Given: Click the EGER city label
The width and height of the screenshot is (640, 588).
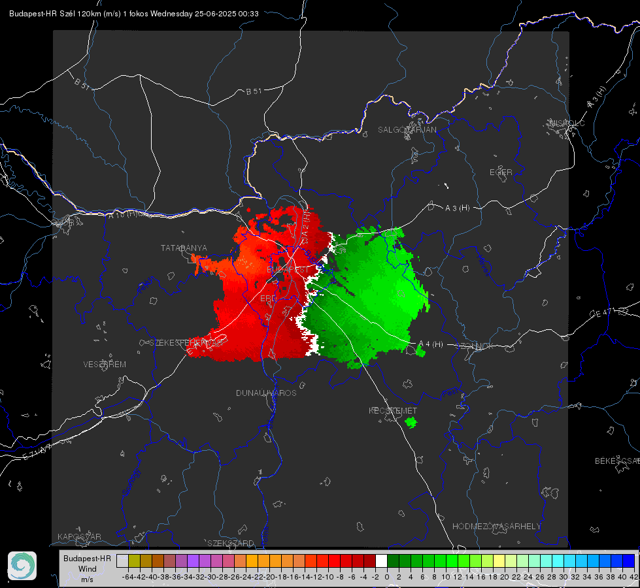Looking at the screenshot, I should point(501,172).
